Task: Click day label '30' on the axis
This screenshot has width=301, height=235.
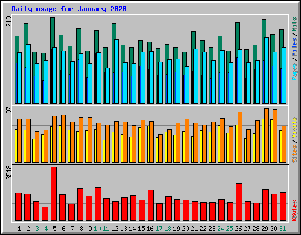Action: pyautogui.click(x=273, y=229)
